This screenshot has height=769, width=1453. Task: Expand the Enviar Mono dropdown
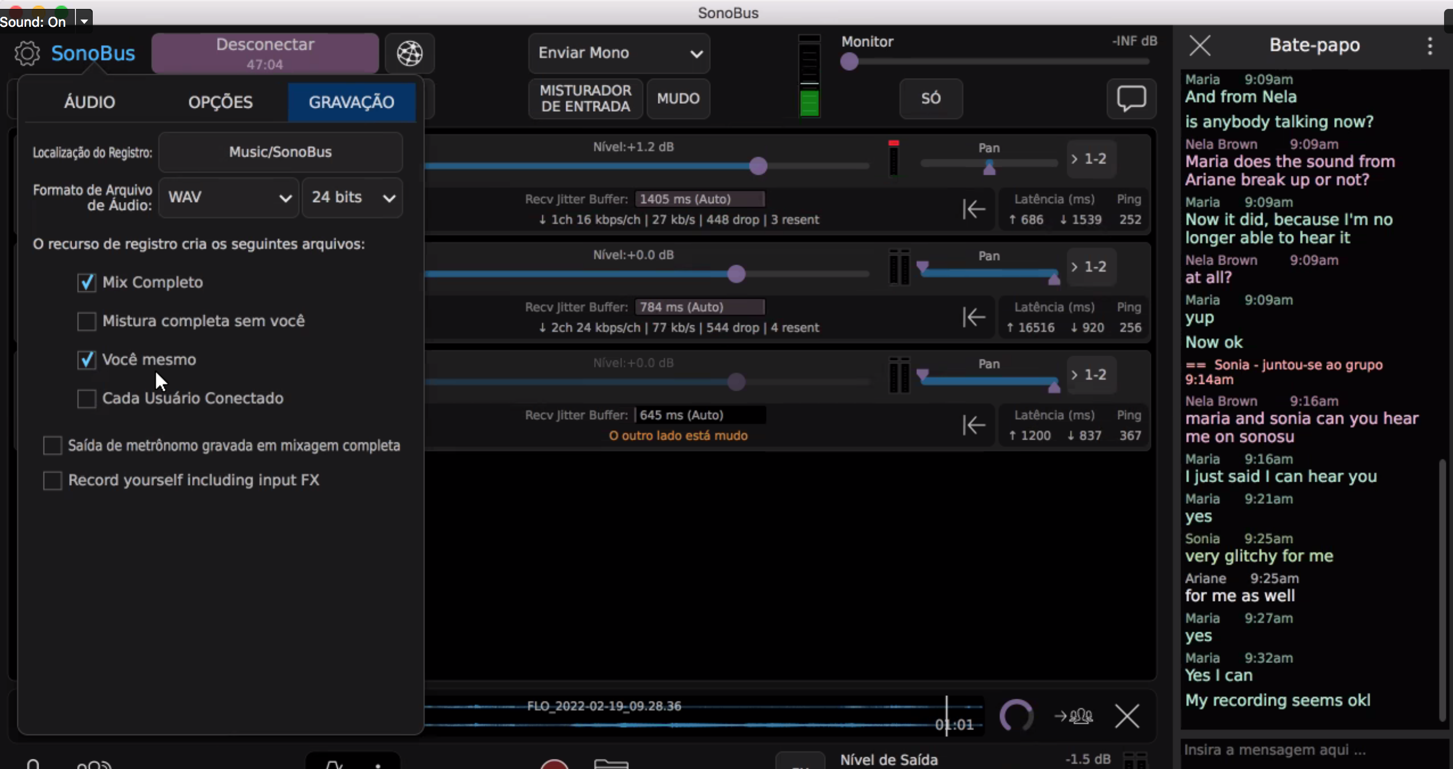[619, 54]
